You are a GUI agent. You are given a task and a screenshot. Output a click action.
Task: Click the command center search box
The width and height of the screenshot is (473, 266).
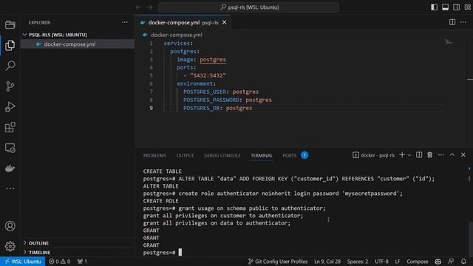pyautogui.click(x=248, y=7)
